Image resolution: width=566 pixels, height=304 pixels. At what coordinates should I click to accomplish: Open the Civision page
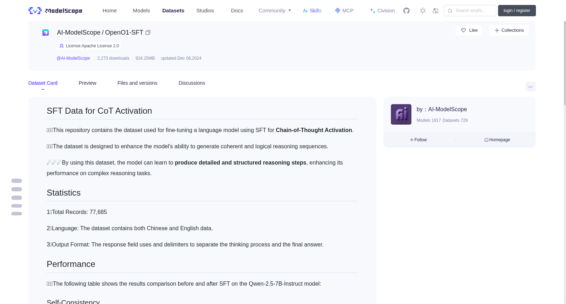[x=382, y=11]
